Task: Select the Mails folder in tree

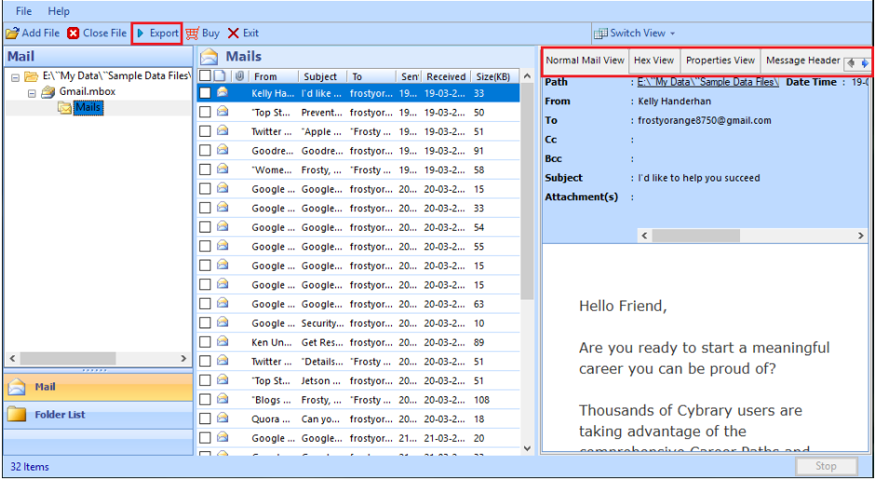Action: click(x=88, y=107)
